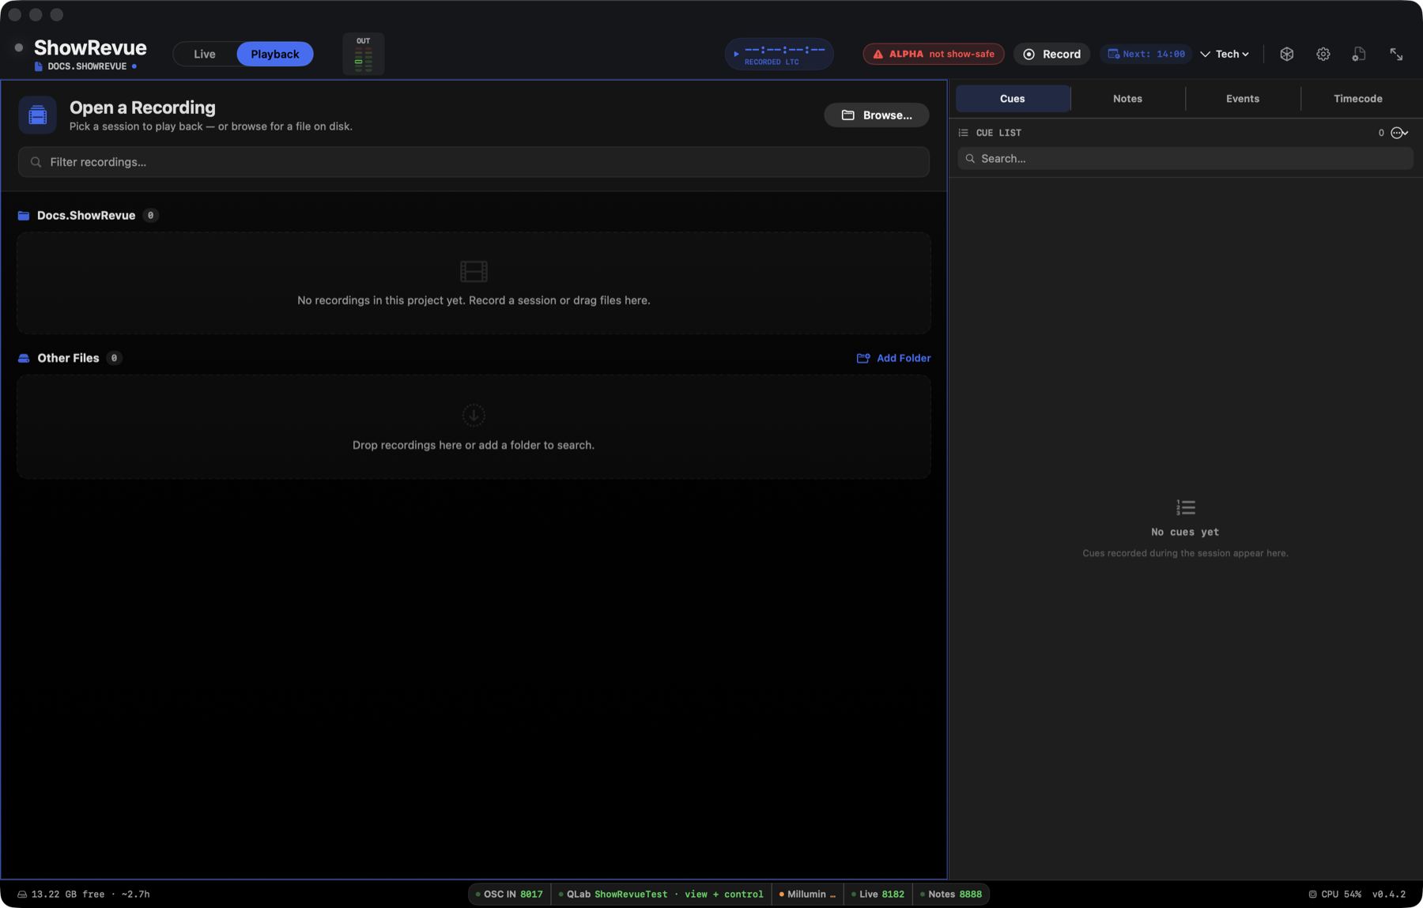Click the No cues yet text

click(x=1185, y=532)
